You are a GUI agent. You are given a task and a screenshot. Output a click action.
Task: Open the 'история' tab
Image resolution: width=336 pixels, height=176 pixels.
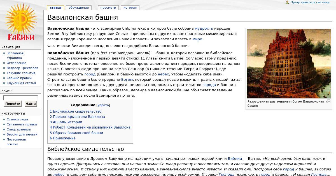point(130,8)
